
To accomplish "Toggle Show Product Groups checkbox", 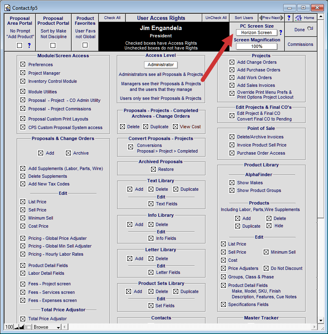I will 232,190.
